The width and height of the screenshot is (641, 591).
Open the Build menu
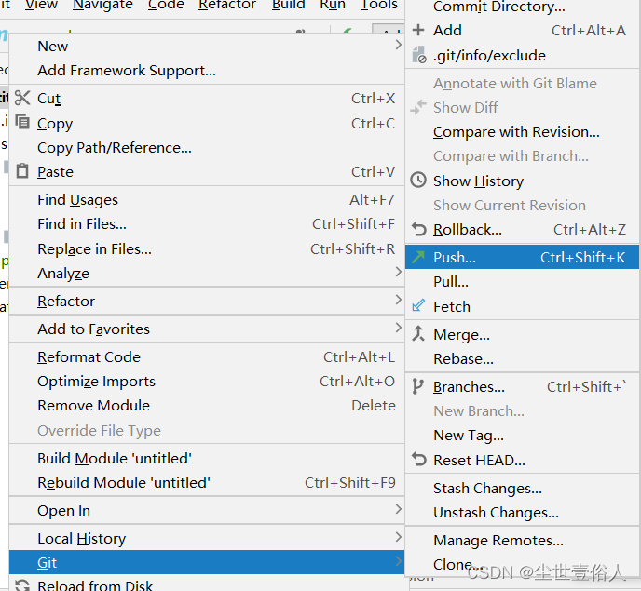click(x=289, y=5)
